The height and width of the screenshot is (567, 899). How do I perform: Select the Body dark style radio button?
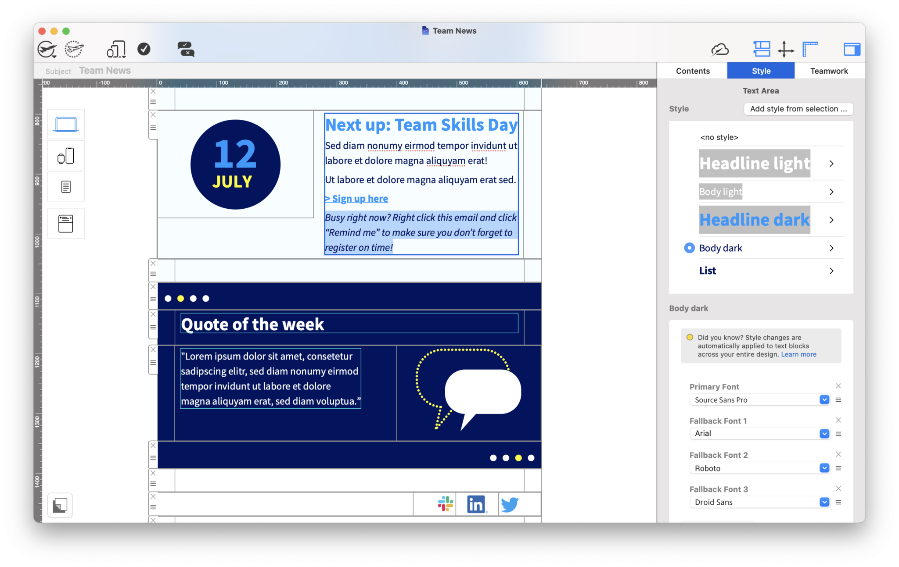click(x=689, y=248)
